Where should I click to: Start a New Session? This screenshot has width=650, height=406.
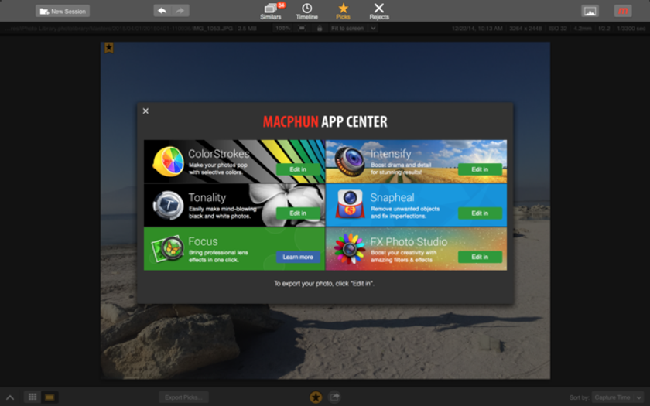coord(63,11)
